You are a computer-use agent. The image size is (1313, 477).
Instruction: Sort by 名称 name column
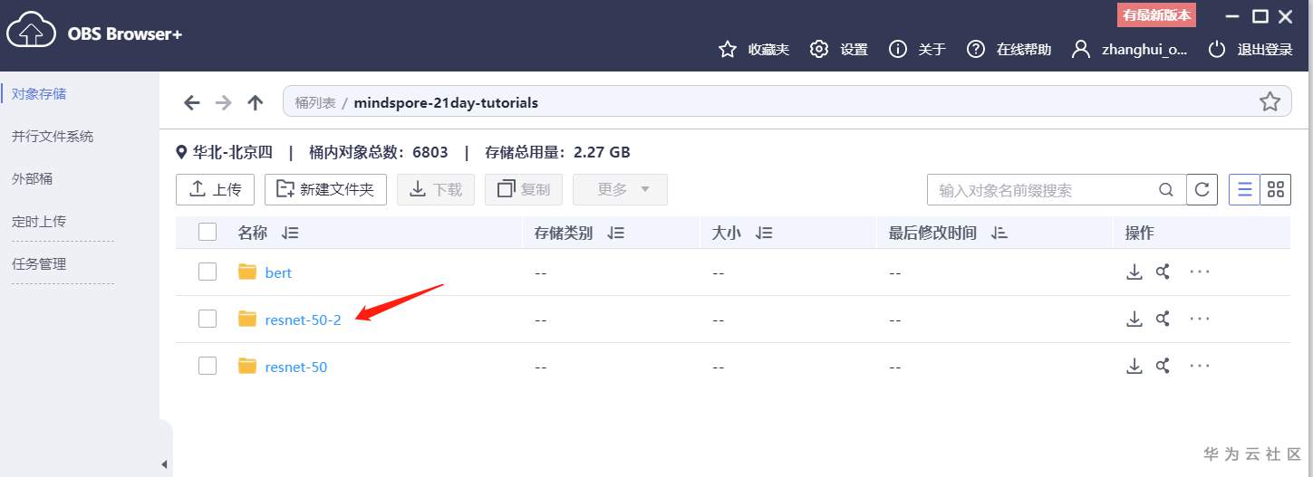tap(290, 233)
